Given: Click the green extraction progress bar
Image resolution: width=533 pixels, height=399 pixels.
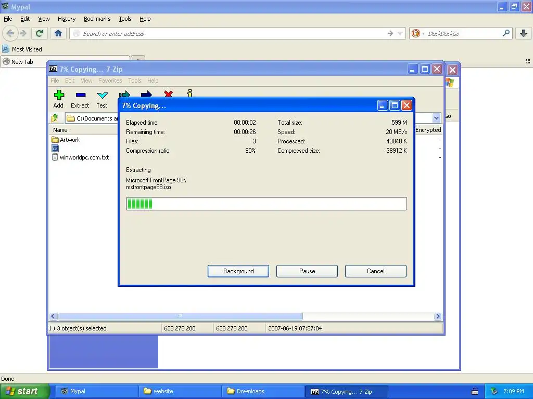Looking at the screenshot, I should point(266,204).
